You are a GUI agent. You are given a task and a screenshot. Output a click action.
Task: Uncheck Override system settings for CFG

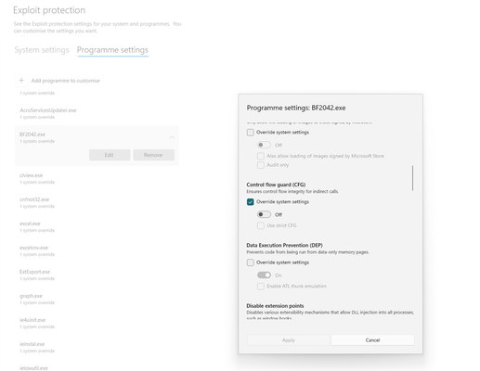[x=251, y=202]
